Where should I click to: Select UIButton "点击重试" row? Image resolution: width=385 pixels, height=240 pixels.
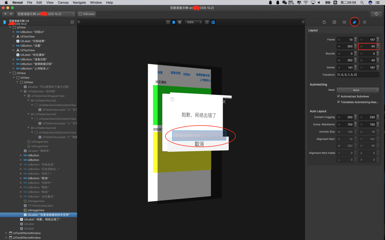pyautogui.click(x=38, y=196)
